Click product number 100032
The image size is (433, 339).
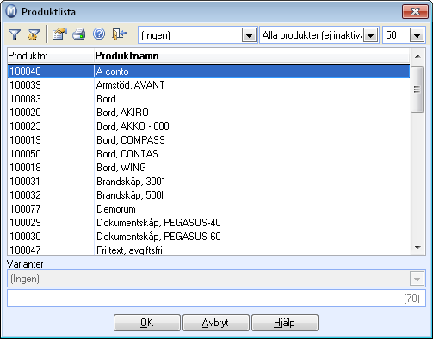(25, 195)
